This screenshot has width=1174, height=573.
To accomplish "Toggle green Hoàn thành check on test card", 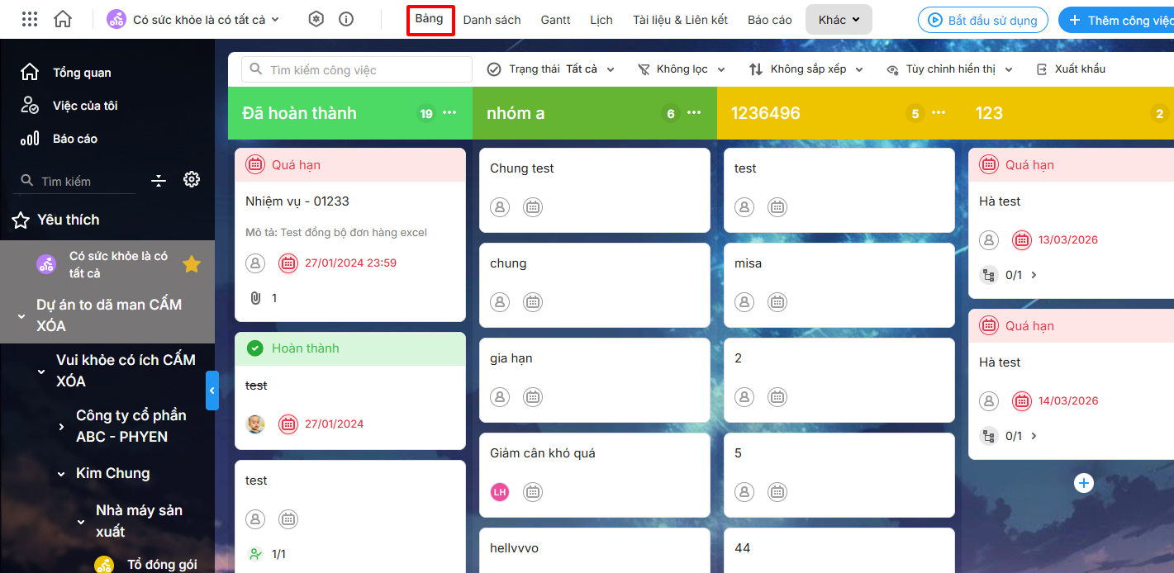I will 255,348.
